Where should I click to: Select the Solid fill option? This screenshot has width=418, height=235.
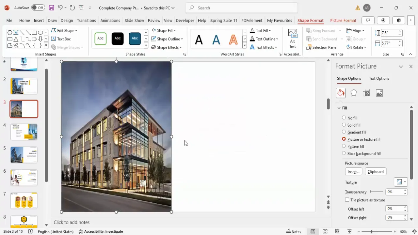351,125
